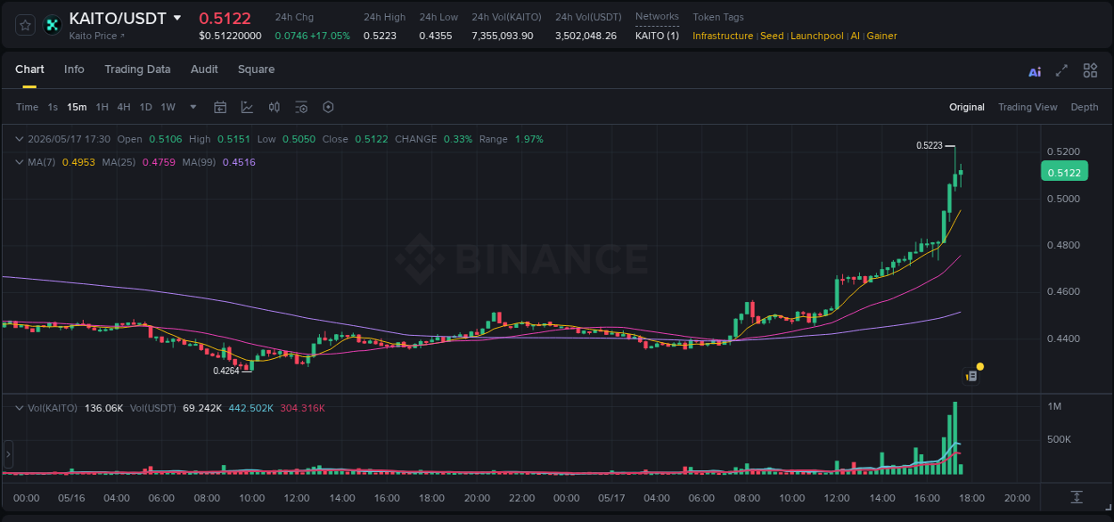Image resolution: width=1114 pixels, height=522 pixels.
Task: Click the current price tag 0.5122 on the axis
Action: tap(1063, 173)
